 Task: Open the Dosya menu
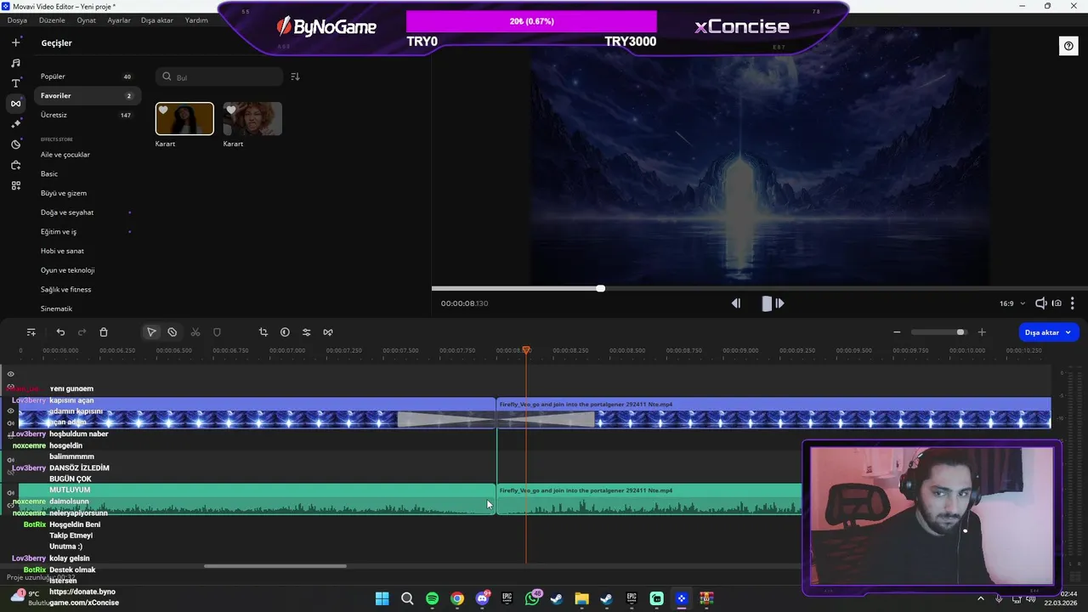17,20
